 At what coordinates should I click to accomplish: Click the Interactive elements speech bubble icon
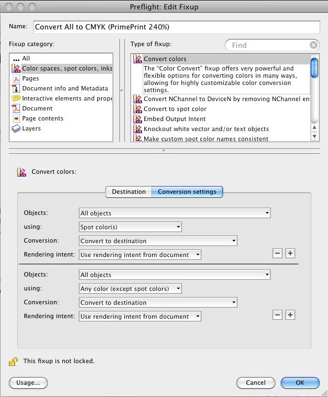(16, 98)
